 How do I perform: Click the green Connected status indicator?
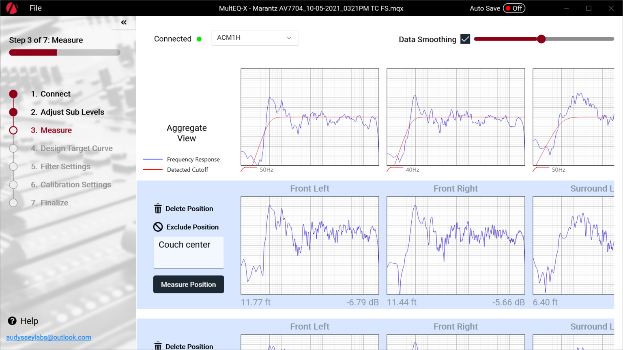click(x=199, y=39)
